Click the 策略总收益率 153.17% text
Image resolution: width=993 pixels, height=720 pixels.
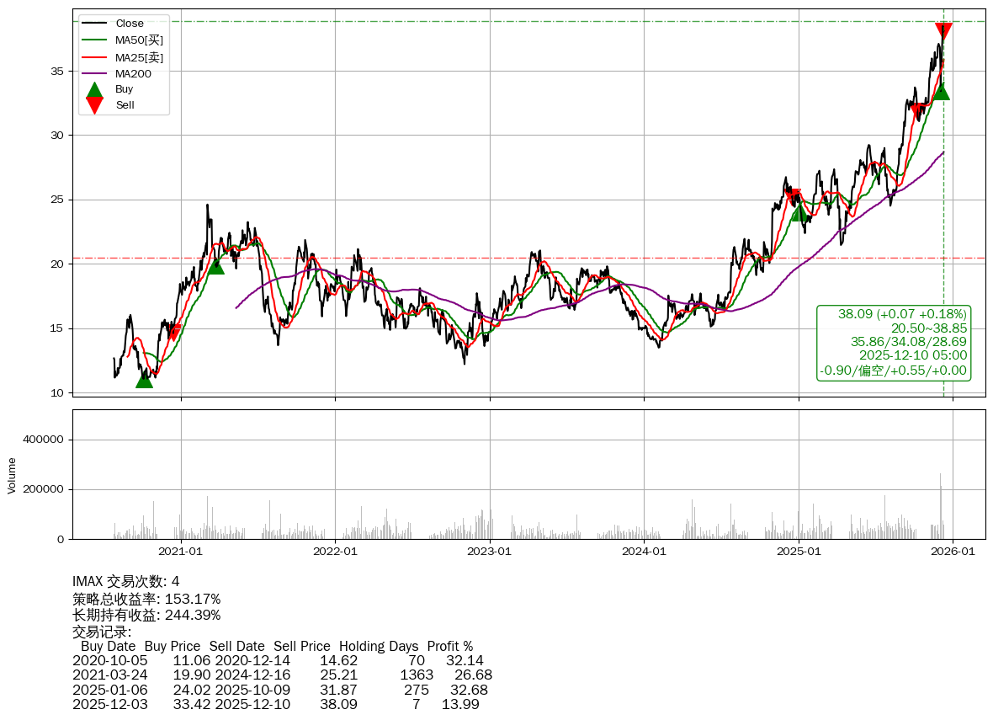click(146, 599)
